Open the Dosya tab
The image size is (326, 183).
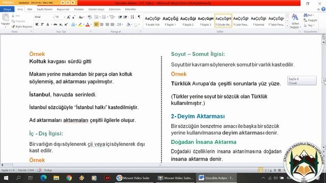click(7, 9)
